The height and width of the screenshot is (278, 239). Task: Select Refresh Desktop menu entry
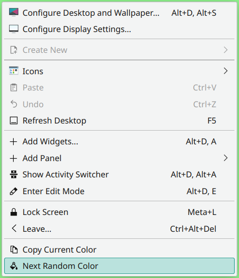(x=119, y=120)
